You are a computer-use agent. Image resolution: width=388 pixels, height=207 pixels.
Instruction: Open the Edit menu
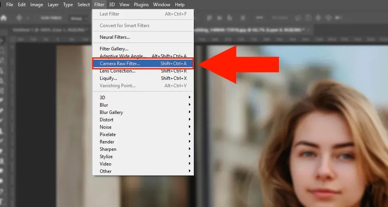click(x=21, y=4)
